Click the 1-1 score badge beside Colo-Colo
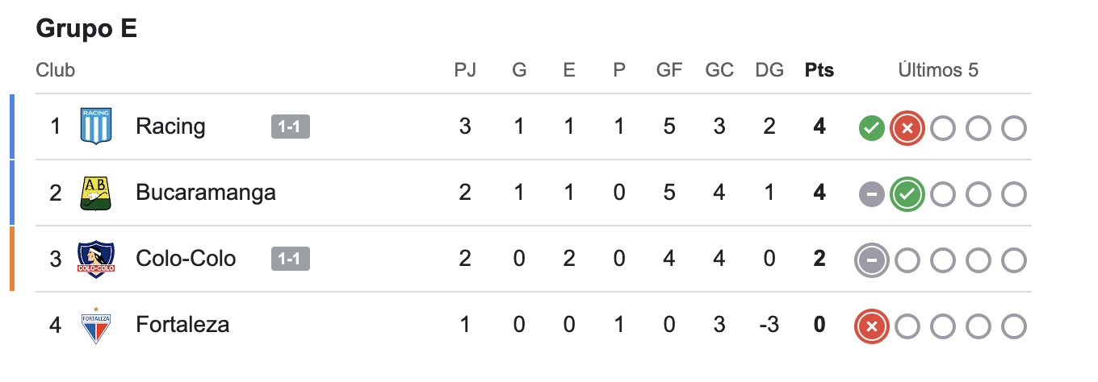Image resolution: width=1098 pixels, height=382 pixels. pyautogui.click(x=291, y=259)
